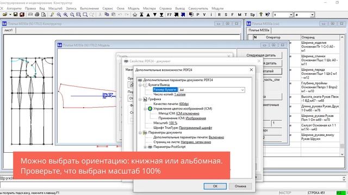This screenshot has height=195, width=348.
Task: Click the Paste icon in toolbar
Action: pyautogui.click(x=114, y=15)
